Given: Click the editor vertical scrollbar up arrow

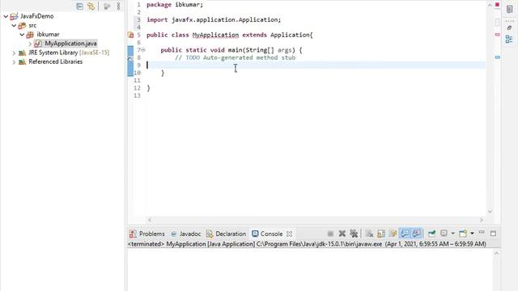Looking at the screenshot, I should [x=490, y=5].
